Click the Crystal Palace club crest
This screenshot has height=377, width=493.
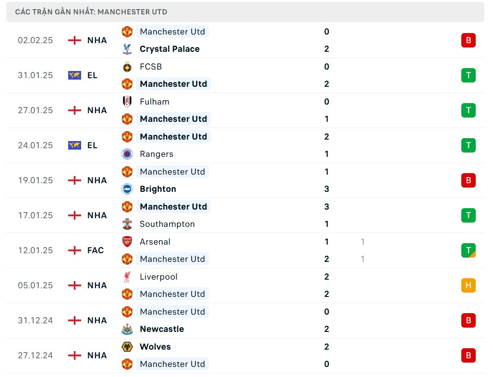point(127,49)
